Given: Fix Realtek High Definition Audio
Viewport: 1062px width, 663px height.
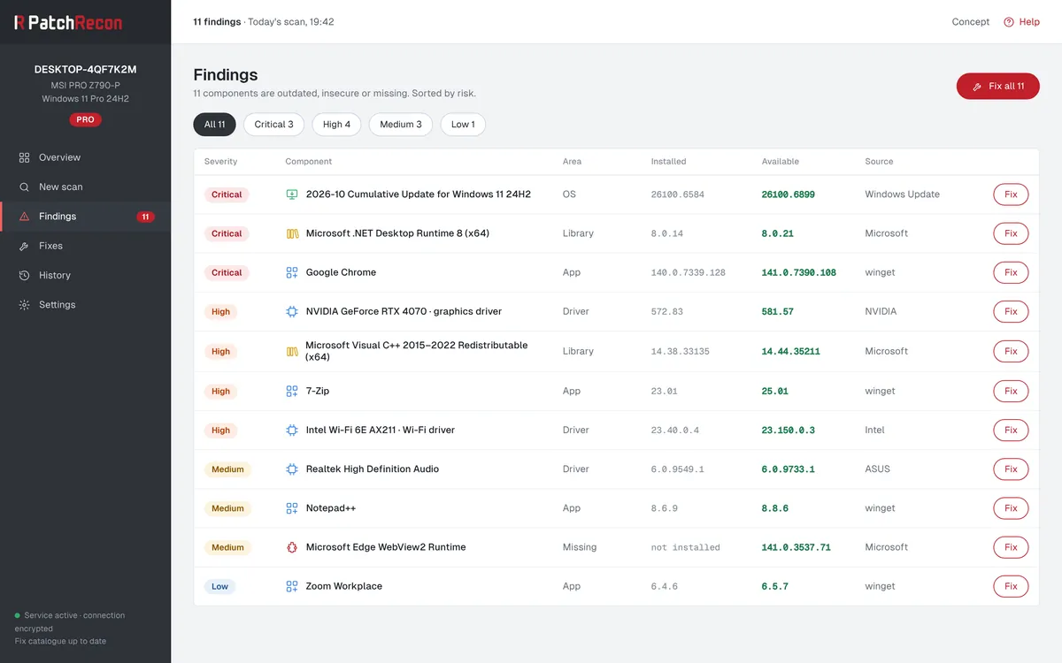Looking at the screenshot, I should pos(1011,469).
